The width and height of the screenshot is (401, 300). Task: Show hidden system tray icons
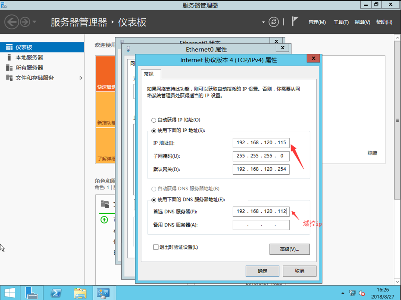(x=343, y=293)
